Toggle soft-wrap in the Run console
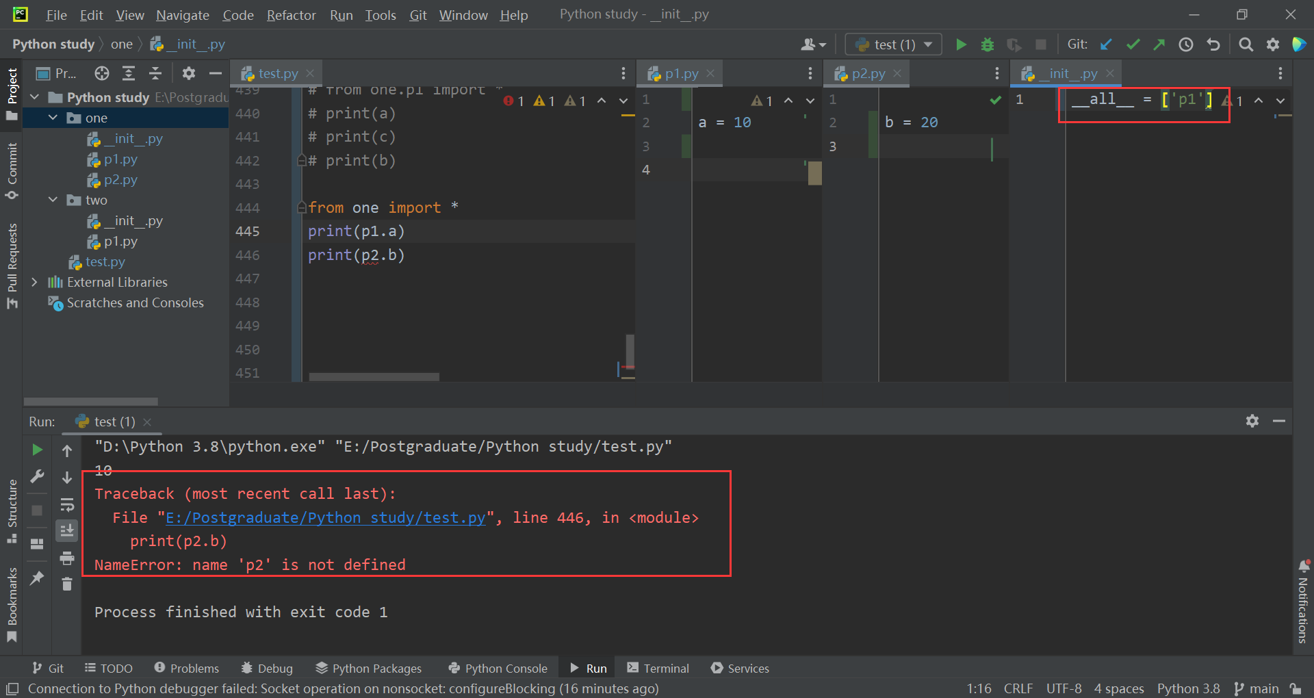This screenshot has height=698, width=1314. 66,504
